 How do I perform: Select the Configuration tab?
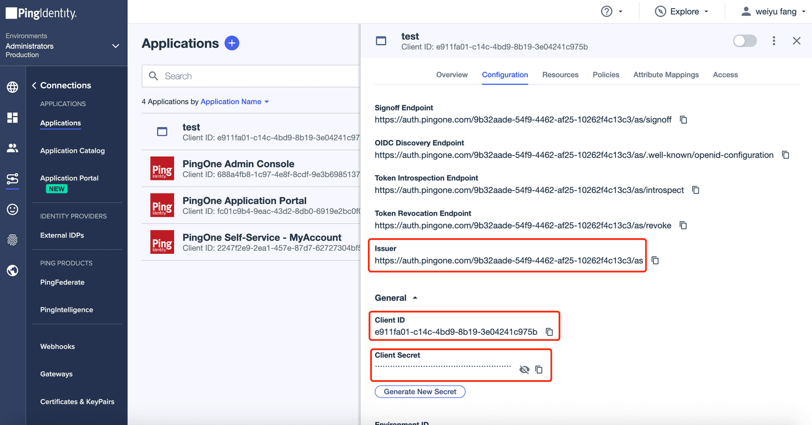coord(505,75)
